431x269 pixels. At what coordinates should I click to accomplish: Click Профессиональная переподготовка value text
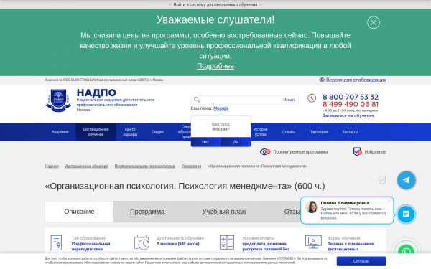click(91, 247)
